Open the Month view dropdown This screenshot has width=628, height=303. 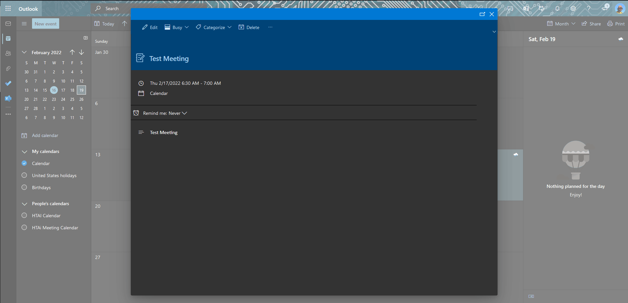point(561,23)
